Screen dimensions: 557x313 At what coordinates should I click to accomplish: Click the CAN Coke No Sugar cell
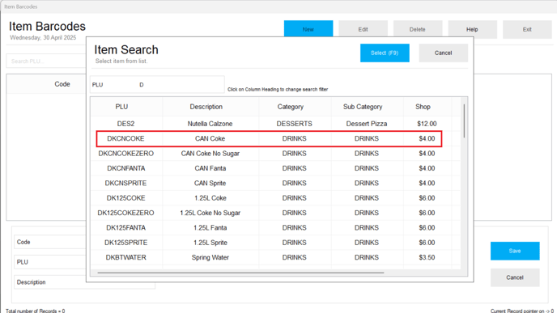point(210,154)
